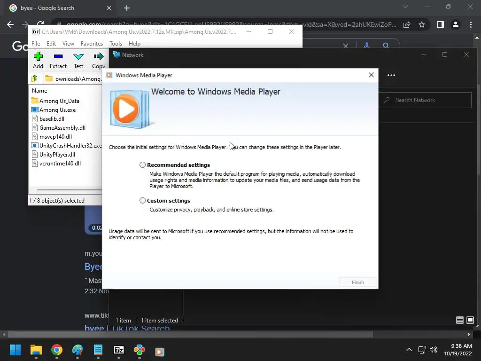
Task: Open the Tools menu in 7-Zip
Action: pos(116,44)
